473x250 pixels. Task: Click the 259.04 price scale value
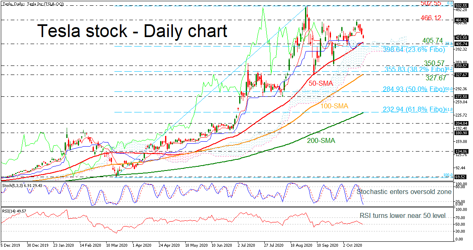461,102
